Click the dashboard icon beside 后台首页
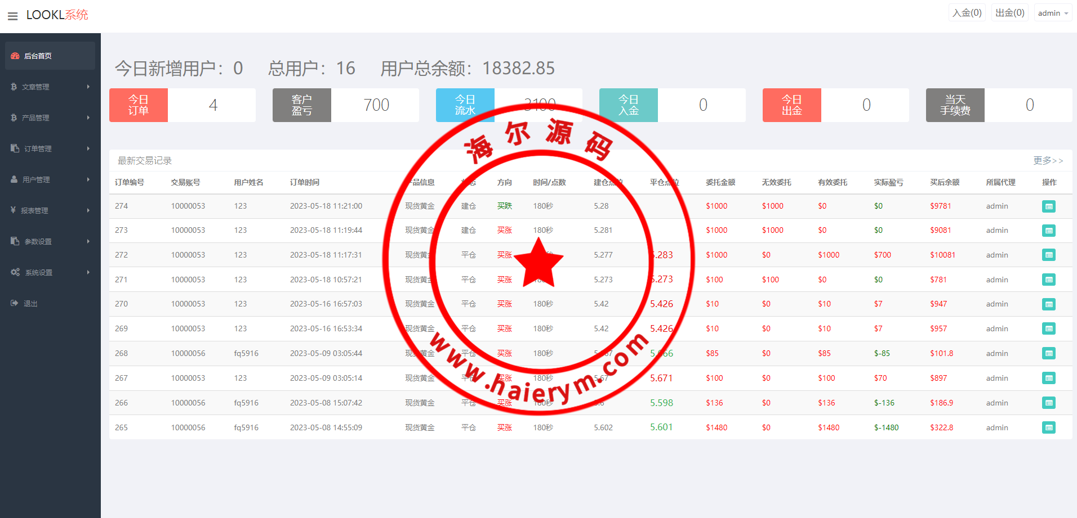Viewport: 1077px width, 518px height. click(15, 56)
